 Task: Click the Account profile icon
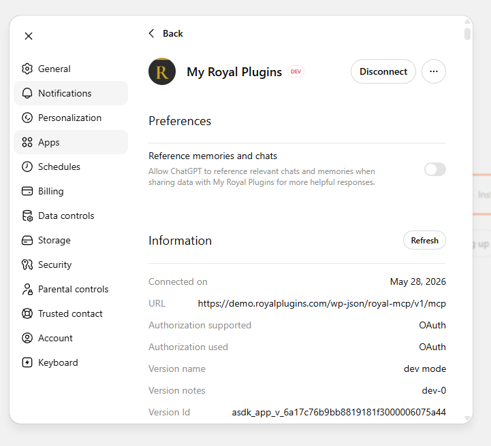27,338
